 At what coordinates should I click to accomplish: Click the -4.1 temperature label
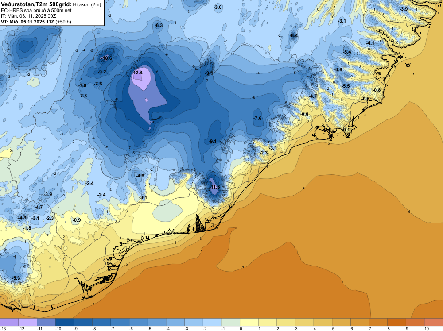coord(370,43)
